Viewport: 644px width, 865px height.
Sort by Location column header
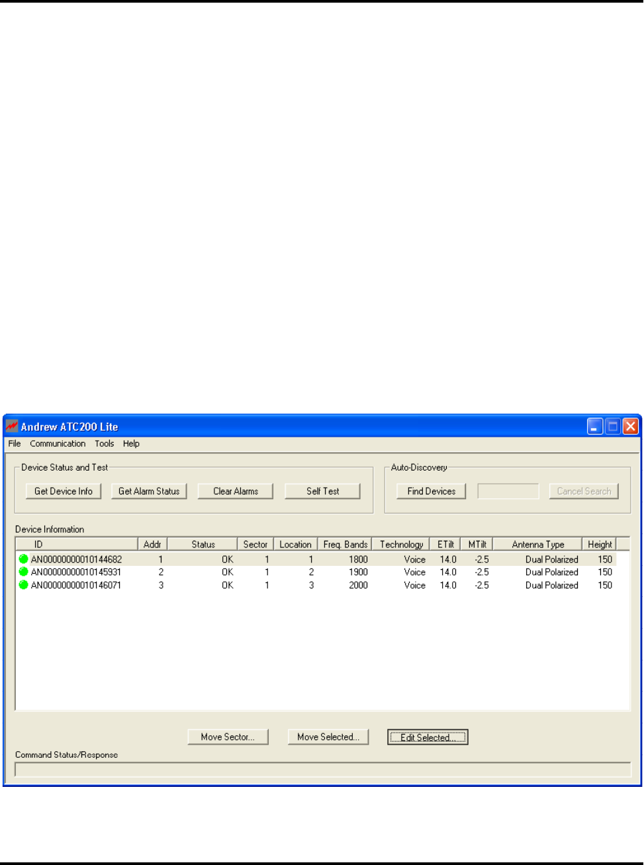(295, 544)
